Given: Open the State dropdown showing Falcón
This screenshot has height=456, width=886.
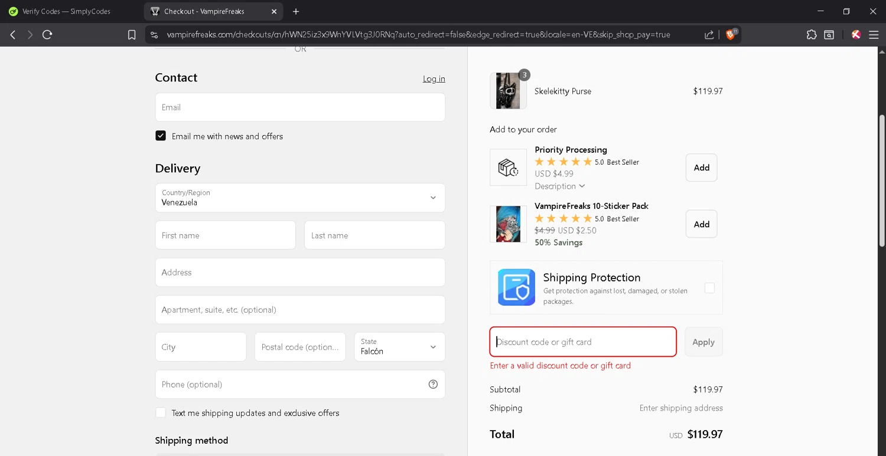Looking at the screenshot, I should point(399,347).
